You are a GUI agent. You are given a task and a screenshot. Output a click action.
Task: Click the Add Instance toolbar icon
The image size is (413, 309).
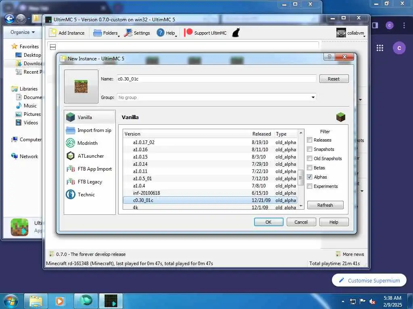pos(53,33)
